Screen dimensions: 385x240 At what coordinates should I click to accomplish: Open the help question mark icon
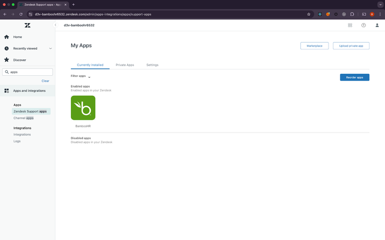tap(363, 25)
